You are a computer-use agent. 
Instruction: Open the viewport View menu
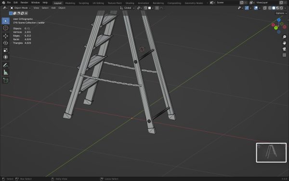point(36,8)
